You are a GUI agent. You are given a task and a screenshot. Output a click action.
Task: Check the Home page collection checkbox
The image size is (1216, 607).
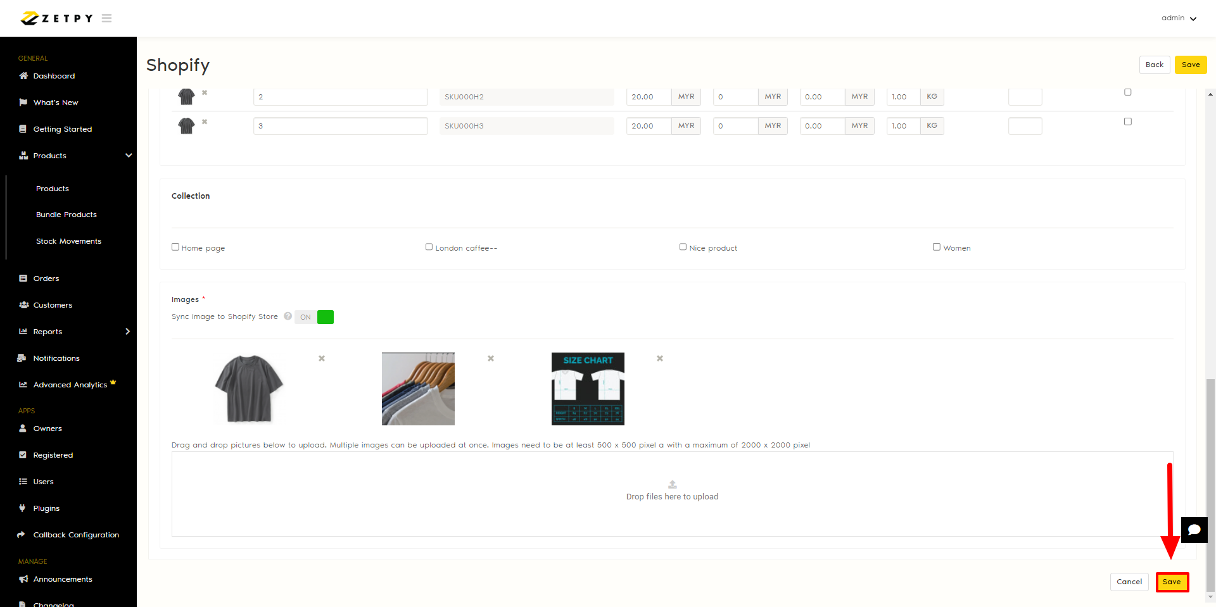tap(175, 247)
